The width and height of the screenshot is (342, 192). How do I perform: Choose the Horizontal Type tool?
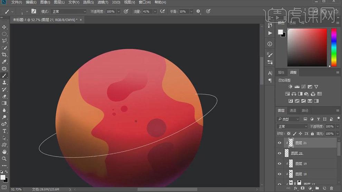click(4, 131)
